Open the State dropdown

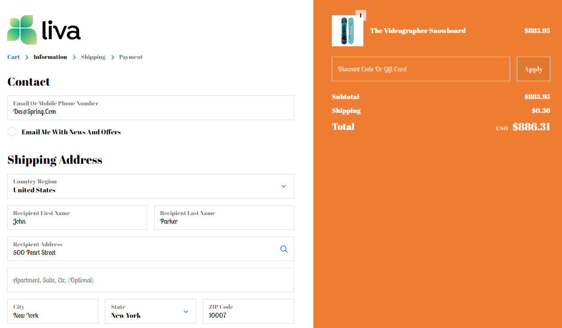(150, 311)
